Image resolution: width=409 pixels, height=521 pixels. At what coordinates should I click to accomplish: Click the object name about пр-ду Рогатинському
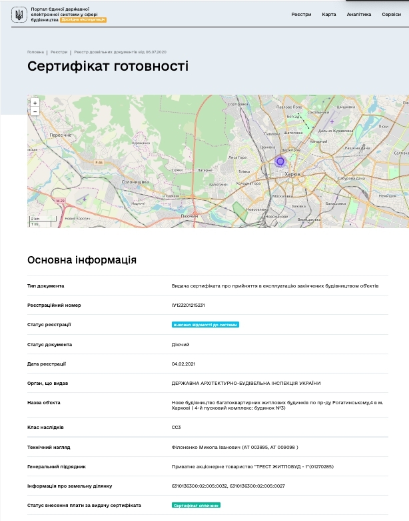click(x=277, y=405)
